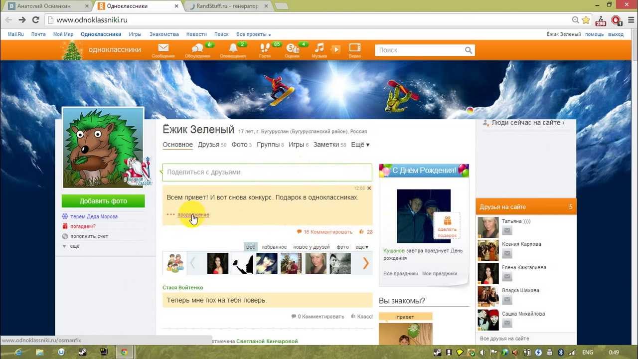Viewport: 638px width, 359px height.
Task: Open the Мой Мир link
Action: coord(63,34)
